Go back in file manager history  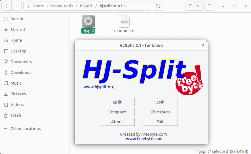pos(7,6)
